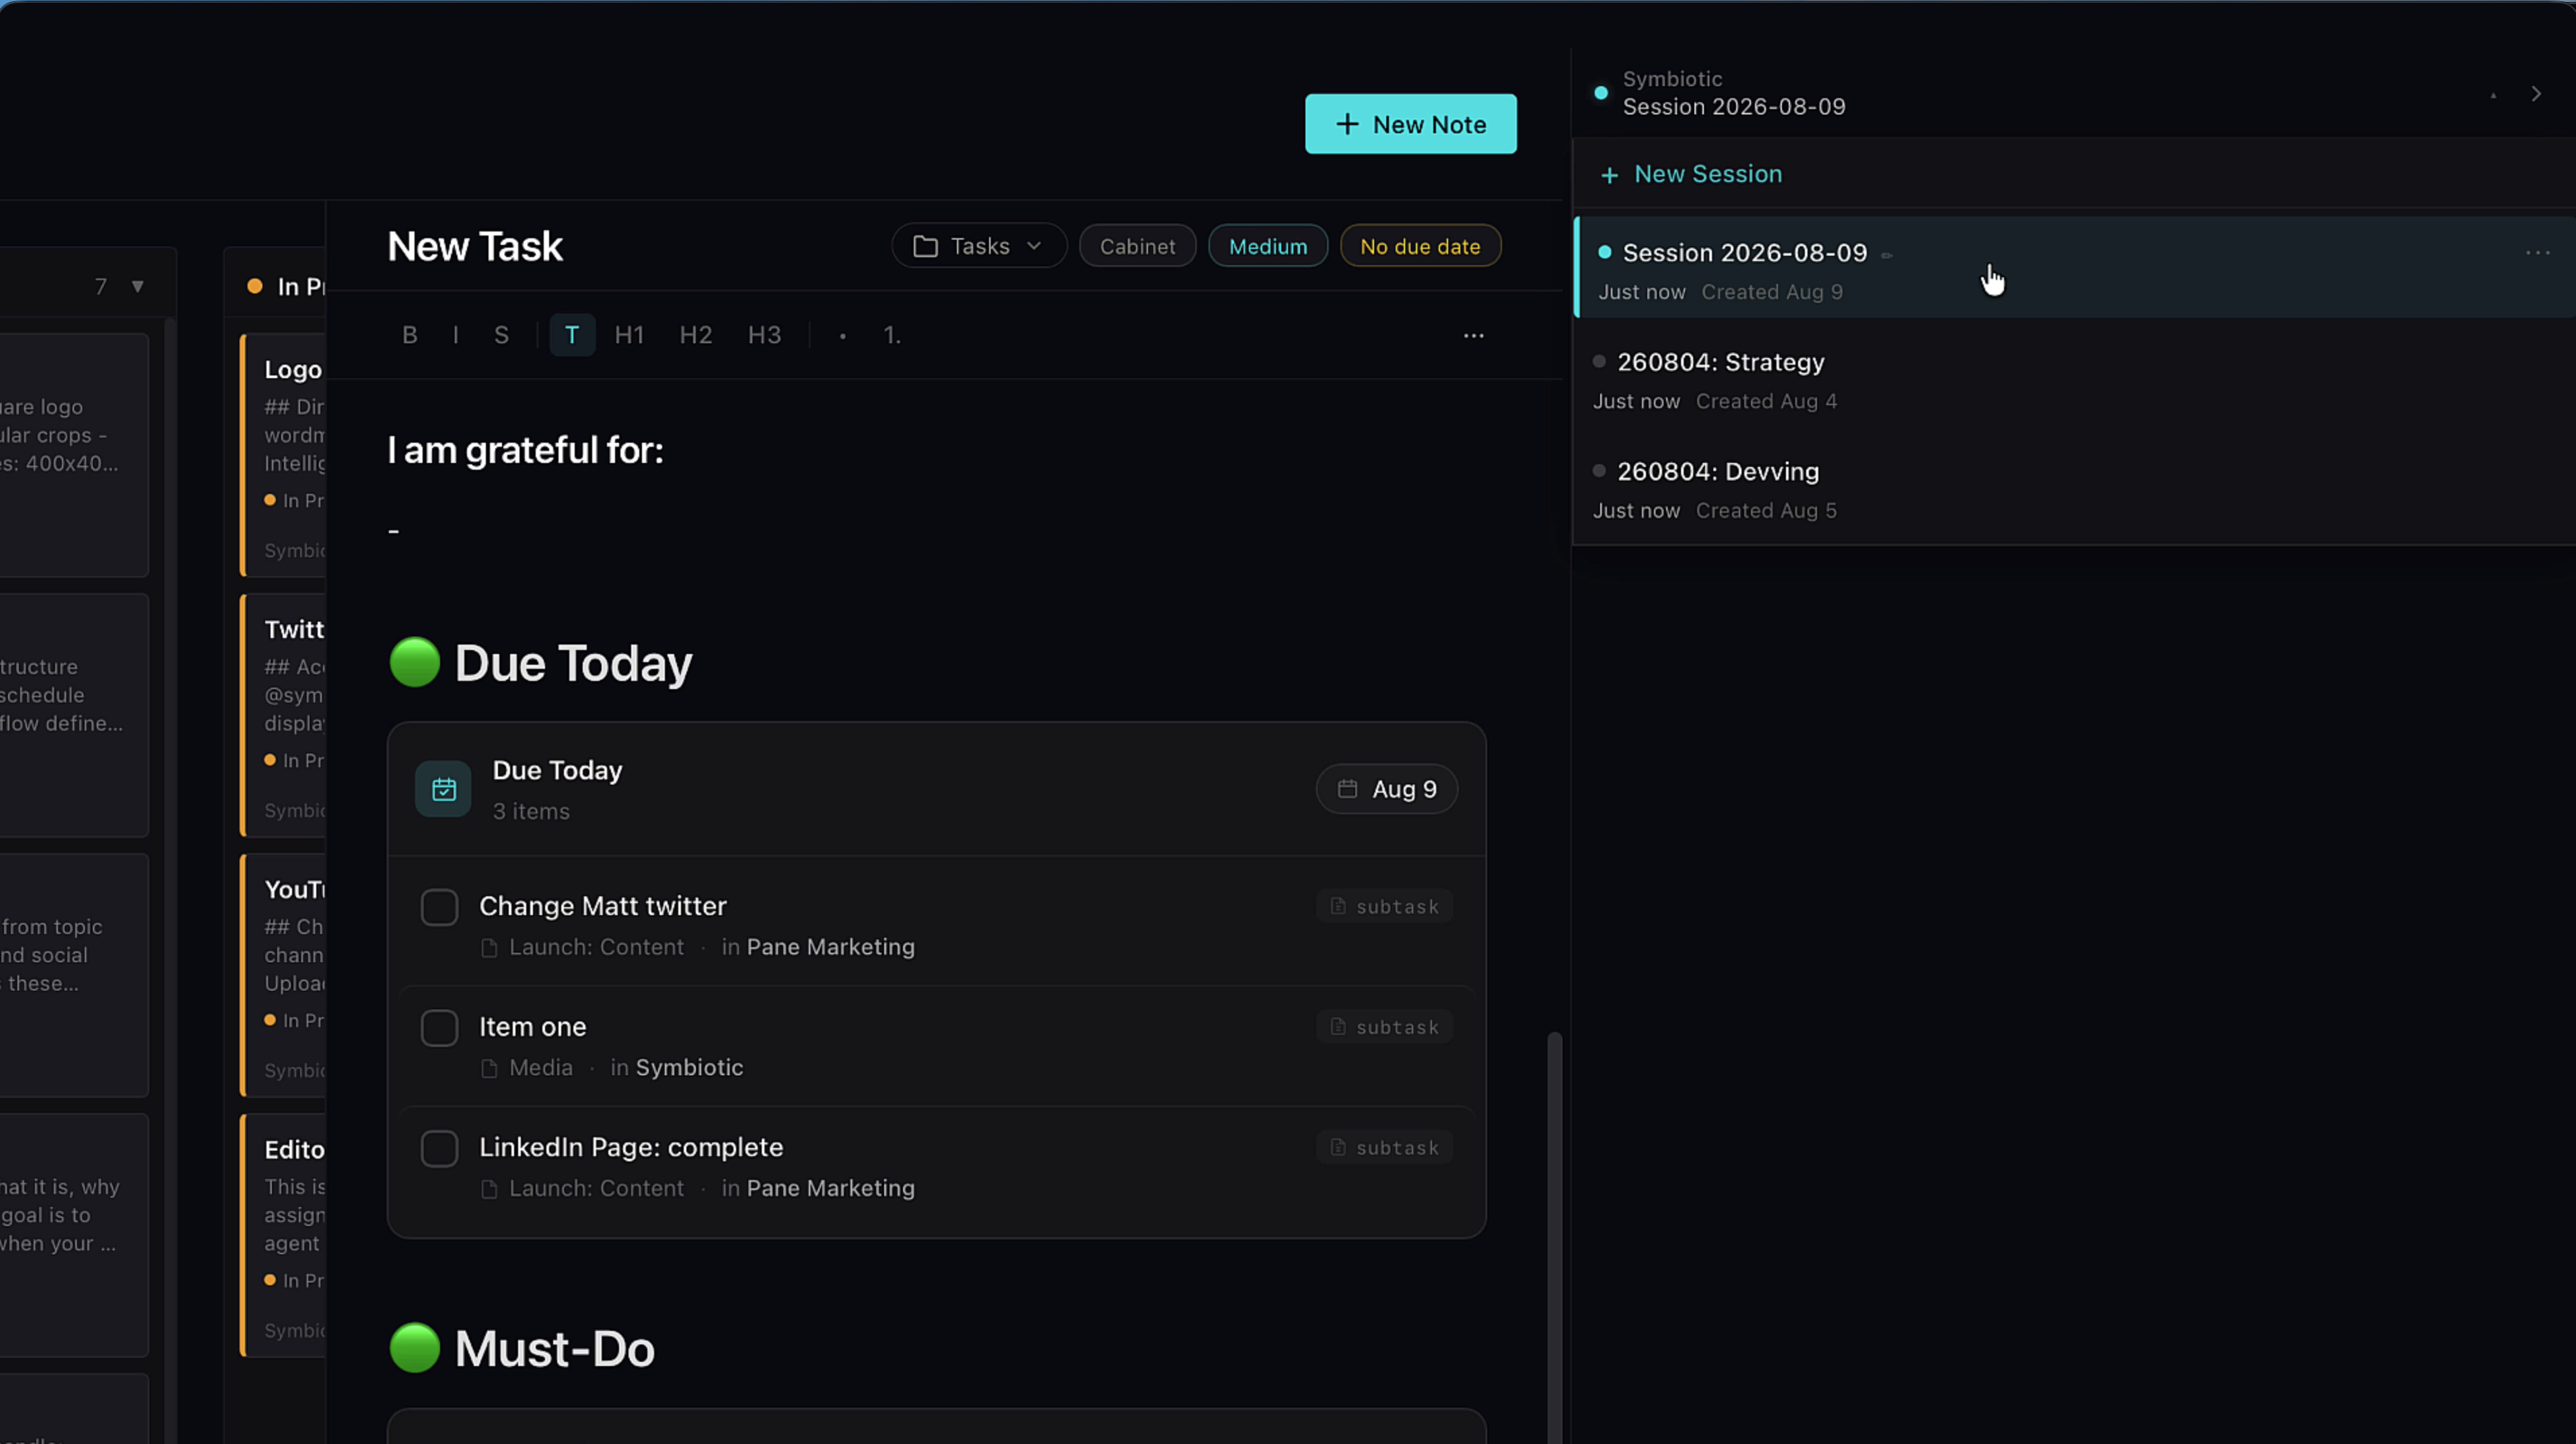Viewport: 2576px width, 1444px height.
Task: Toggle strikethrough S button
Action: 502,335
